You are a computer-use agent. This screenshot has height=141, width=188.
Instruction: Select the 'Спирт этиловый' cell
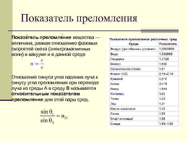[134, 119]
